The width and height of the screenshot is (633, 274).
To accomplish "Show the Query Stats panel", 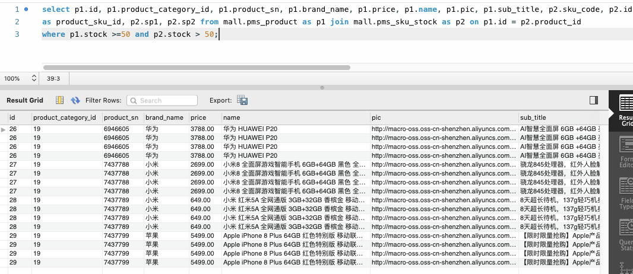I will pyautogui.click(x=625, y=235).
